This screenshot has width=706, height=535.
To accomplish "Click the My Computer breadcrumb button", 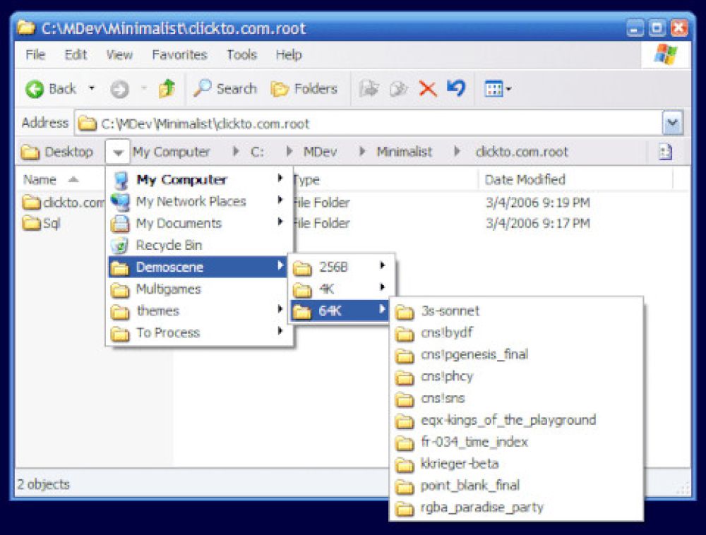I will coord(171,152).
